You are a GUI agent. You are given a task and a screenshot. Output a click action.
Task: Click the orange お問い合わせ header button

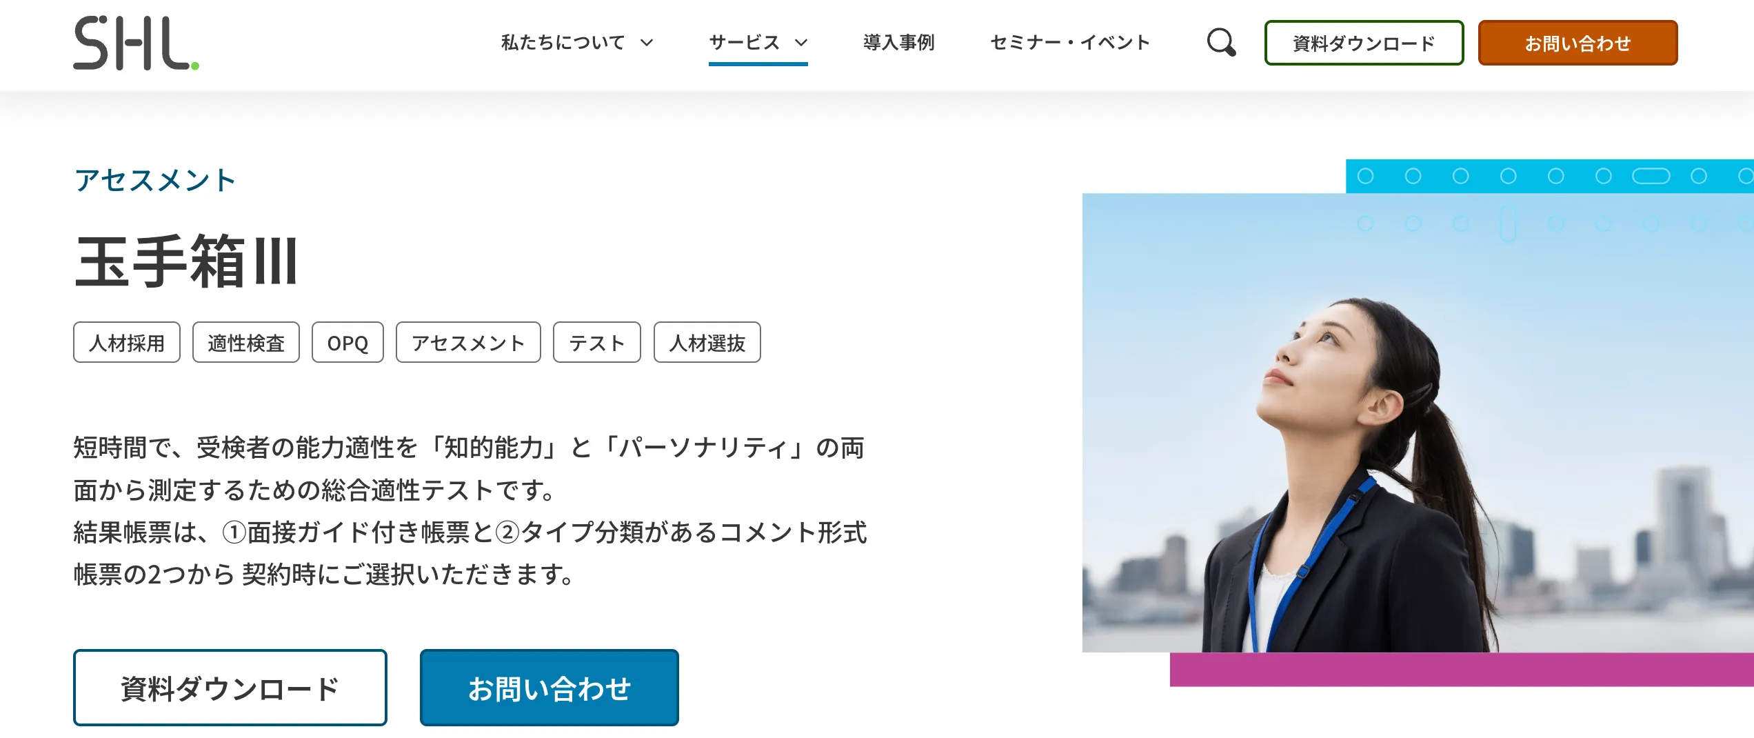tap(1577, 43)
